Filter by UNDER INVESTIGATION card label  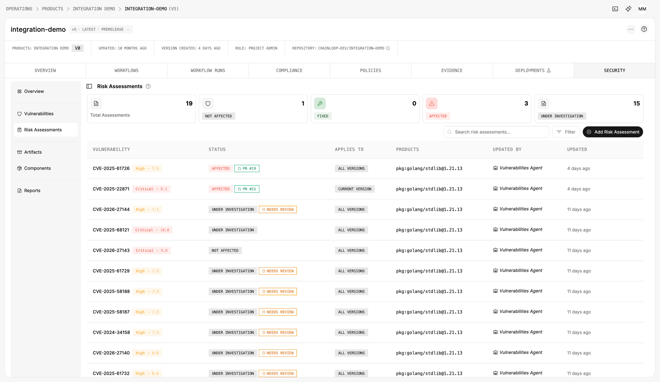562,116
